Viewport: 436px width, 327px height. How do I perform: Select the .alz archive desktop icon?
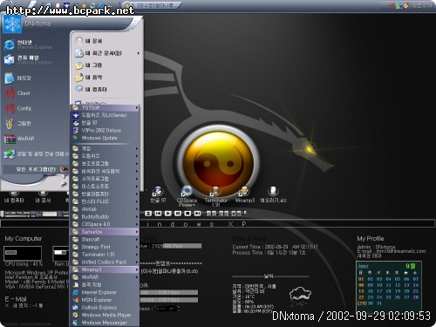(x=273, y=194)
